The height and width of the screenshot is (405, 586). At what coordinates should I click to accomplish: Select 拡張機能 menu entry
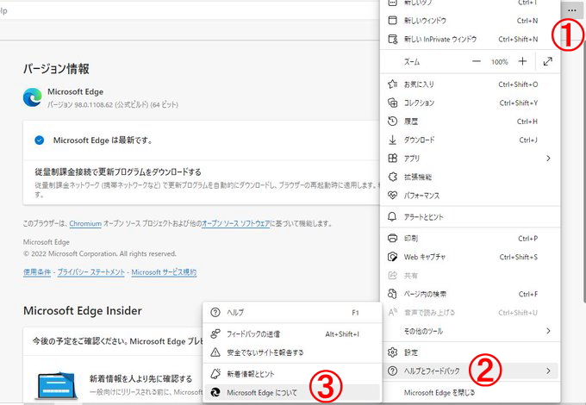[x=470, y=177]
